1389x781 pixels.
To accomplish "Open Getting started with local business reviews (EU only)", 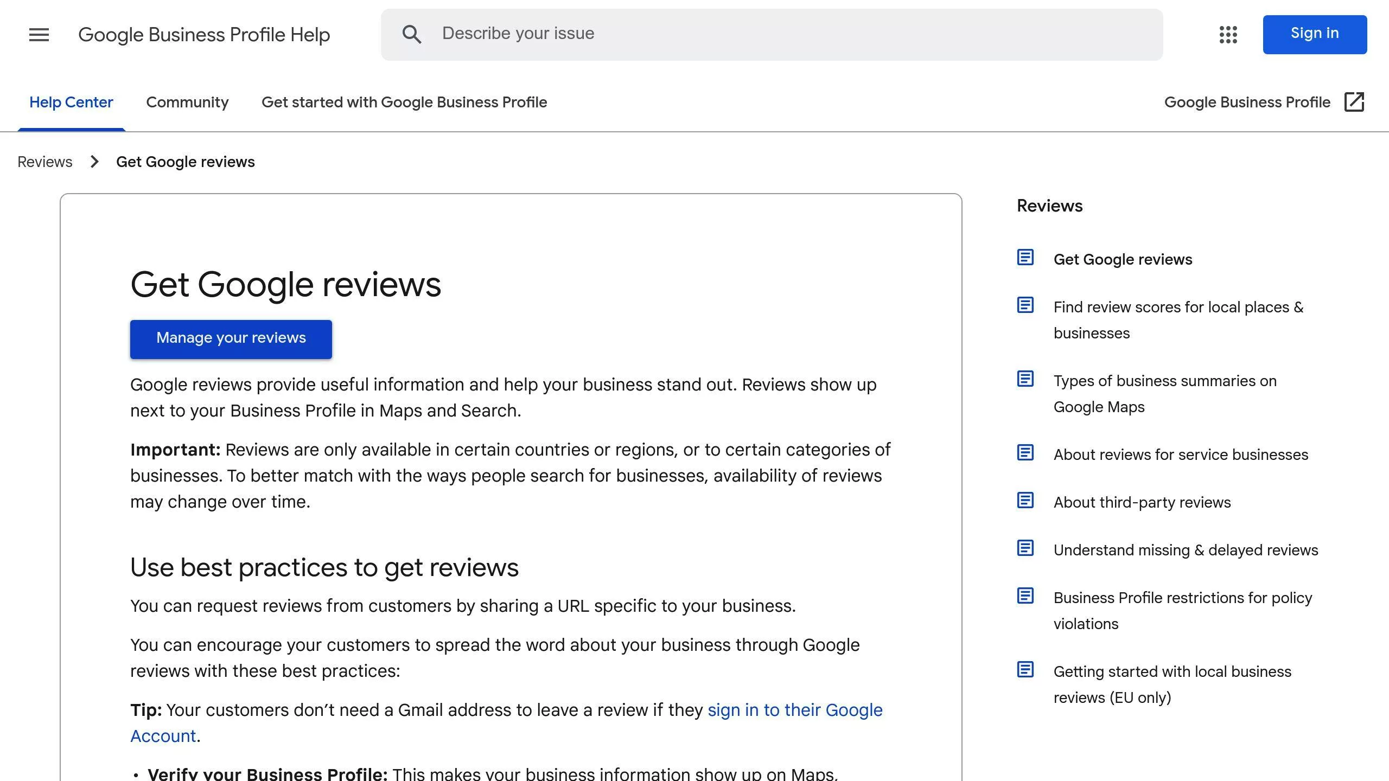I will (x=1173, y=684).
